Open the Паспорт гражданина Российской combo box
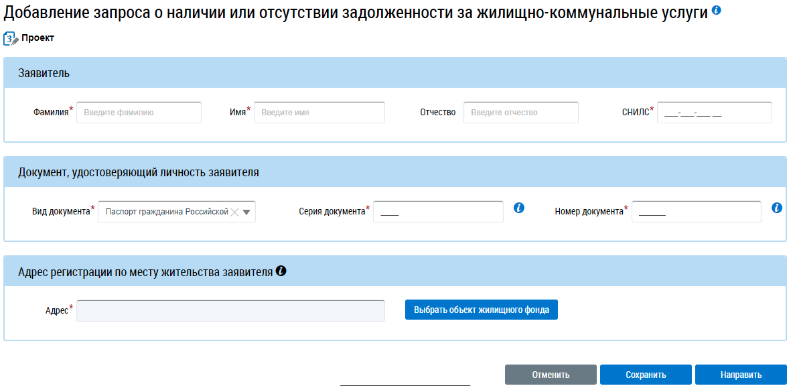Screen dimensions: 797x386 click(167, 212)
